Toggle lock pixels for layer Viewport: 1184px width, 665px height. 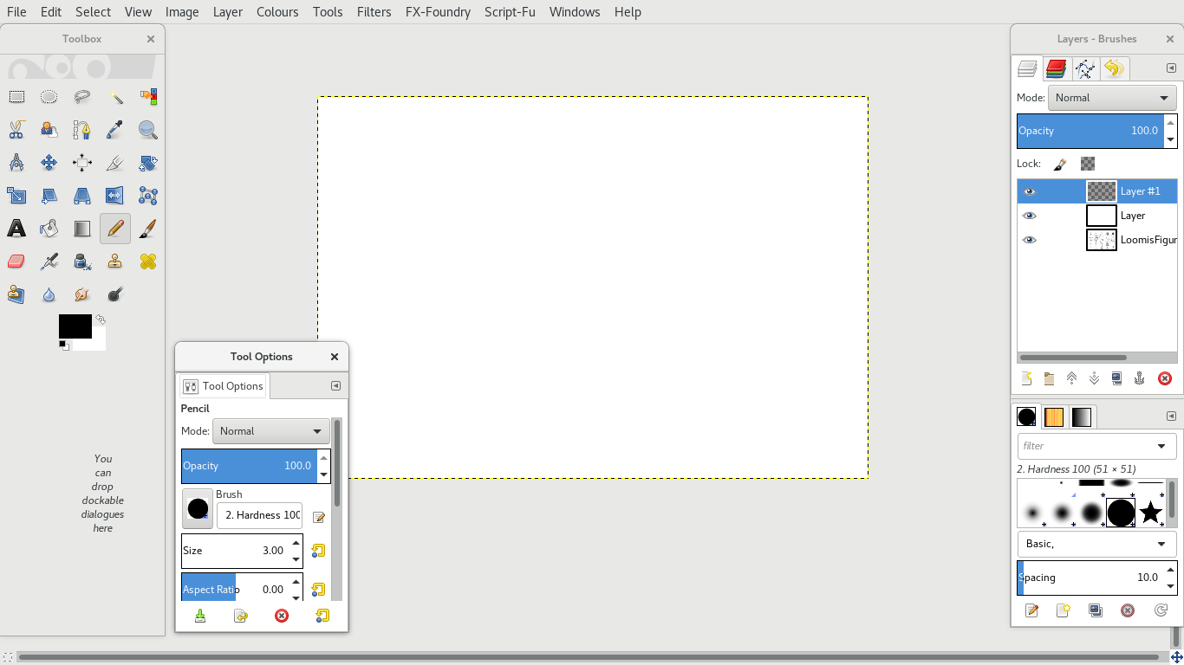(1060, 164)
